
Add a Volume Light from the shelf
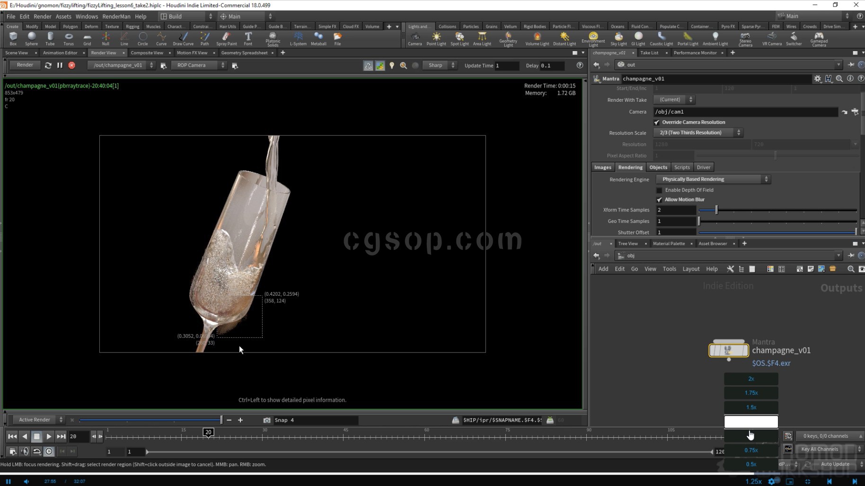point(537,39)
